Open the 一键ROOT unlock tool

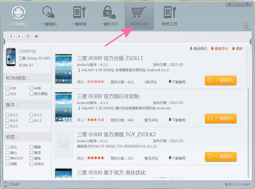point(109,16)
